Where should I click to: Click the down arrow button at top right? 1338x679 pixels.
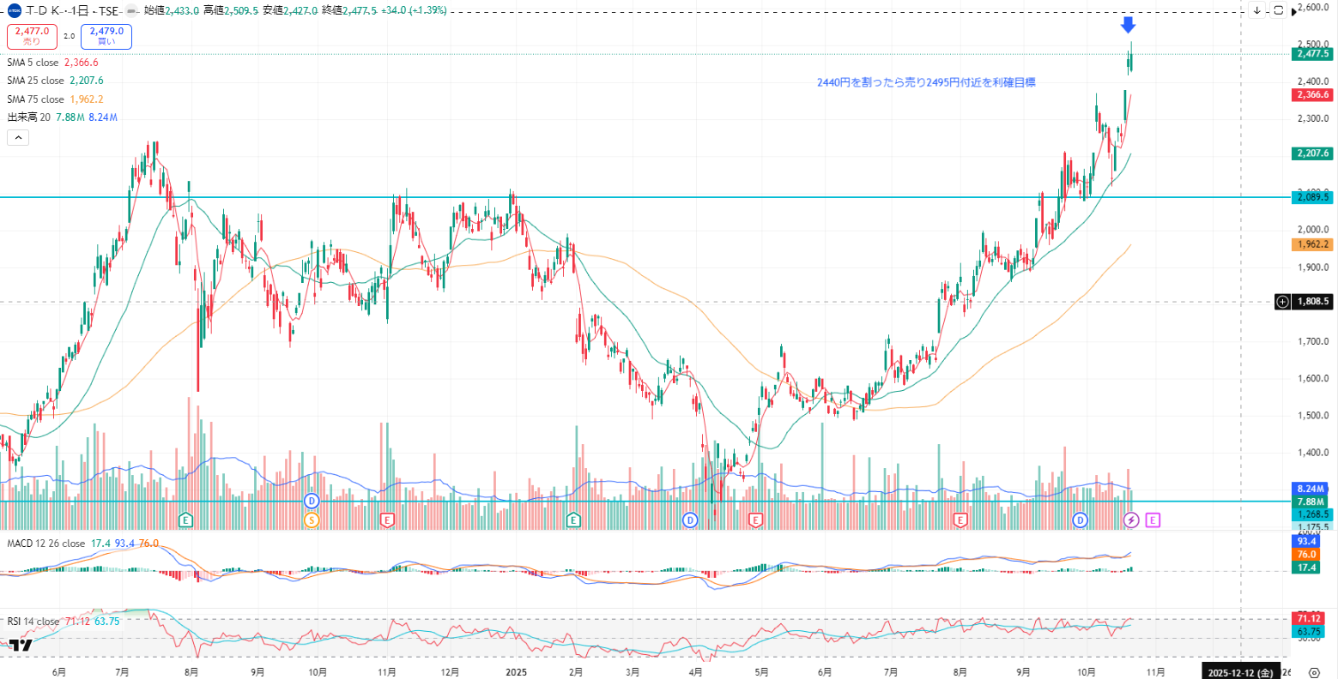click(x=1256, y=10)
